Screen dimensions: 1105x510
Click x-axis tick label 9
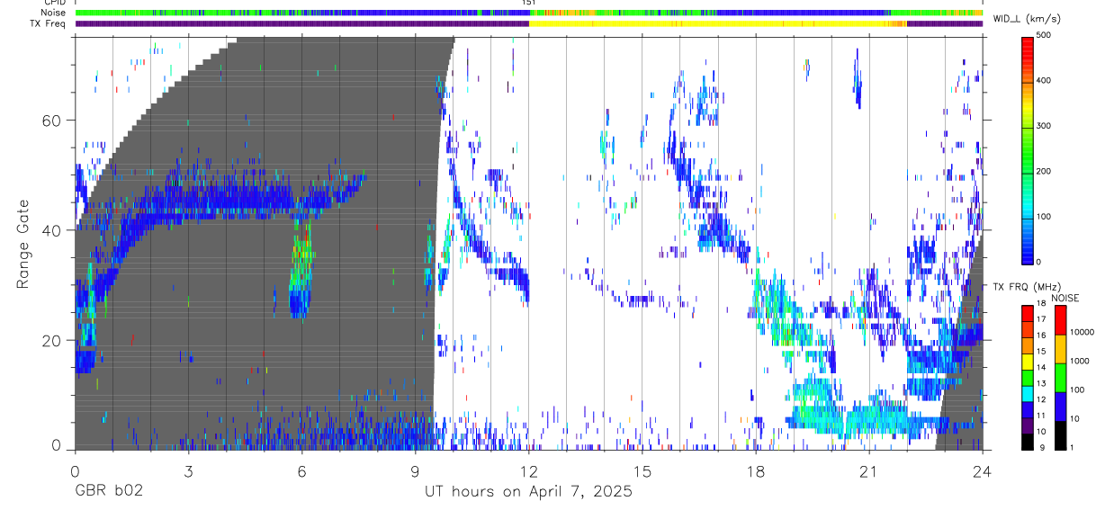click(x=415, y=471)
